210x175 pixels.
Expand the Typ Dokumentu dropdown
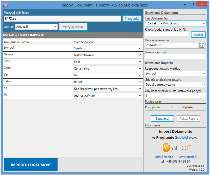(x=175, y=23)
